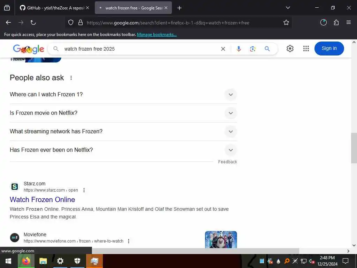Open Google quick settings gear
357x268 pixels.
[x=290, y=49]
